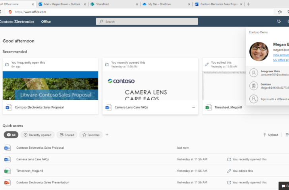289x190 pixels.
Task: Click Word icon of Camera Lens Care FAQs row
Action: 8,159
